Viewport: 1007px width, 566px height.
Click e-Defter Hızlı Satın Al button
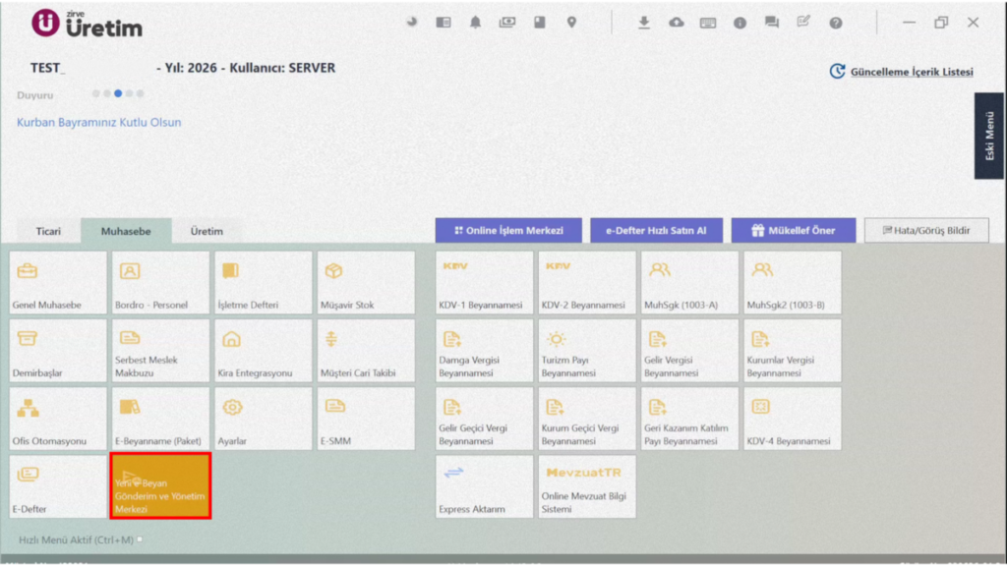[x=656, y=230]
